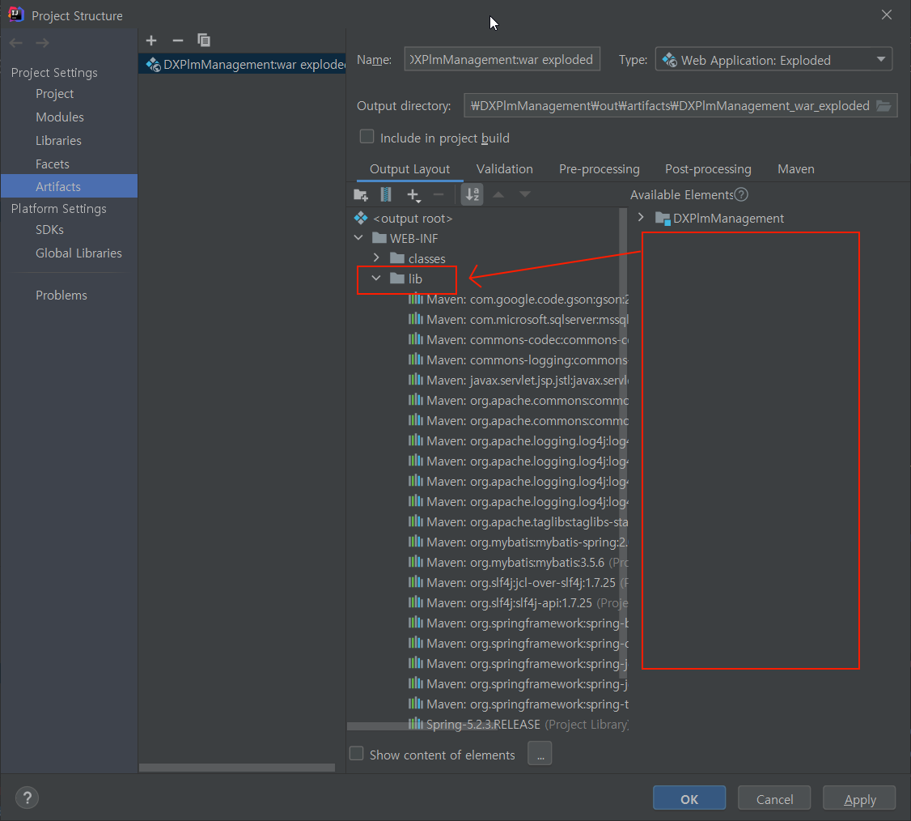911x821 pixels.
Task: Click the add copy of plus icon in layout toolbar
Action: (x=413, y=195)
